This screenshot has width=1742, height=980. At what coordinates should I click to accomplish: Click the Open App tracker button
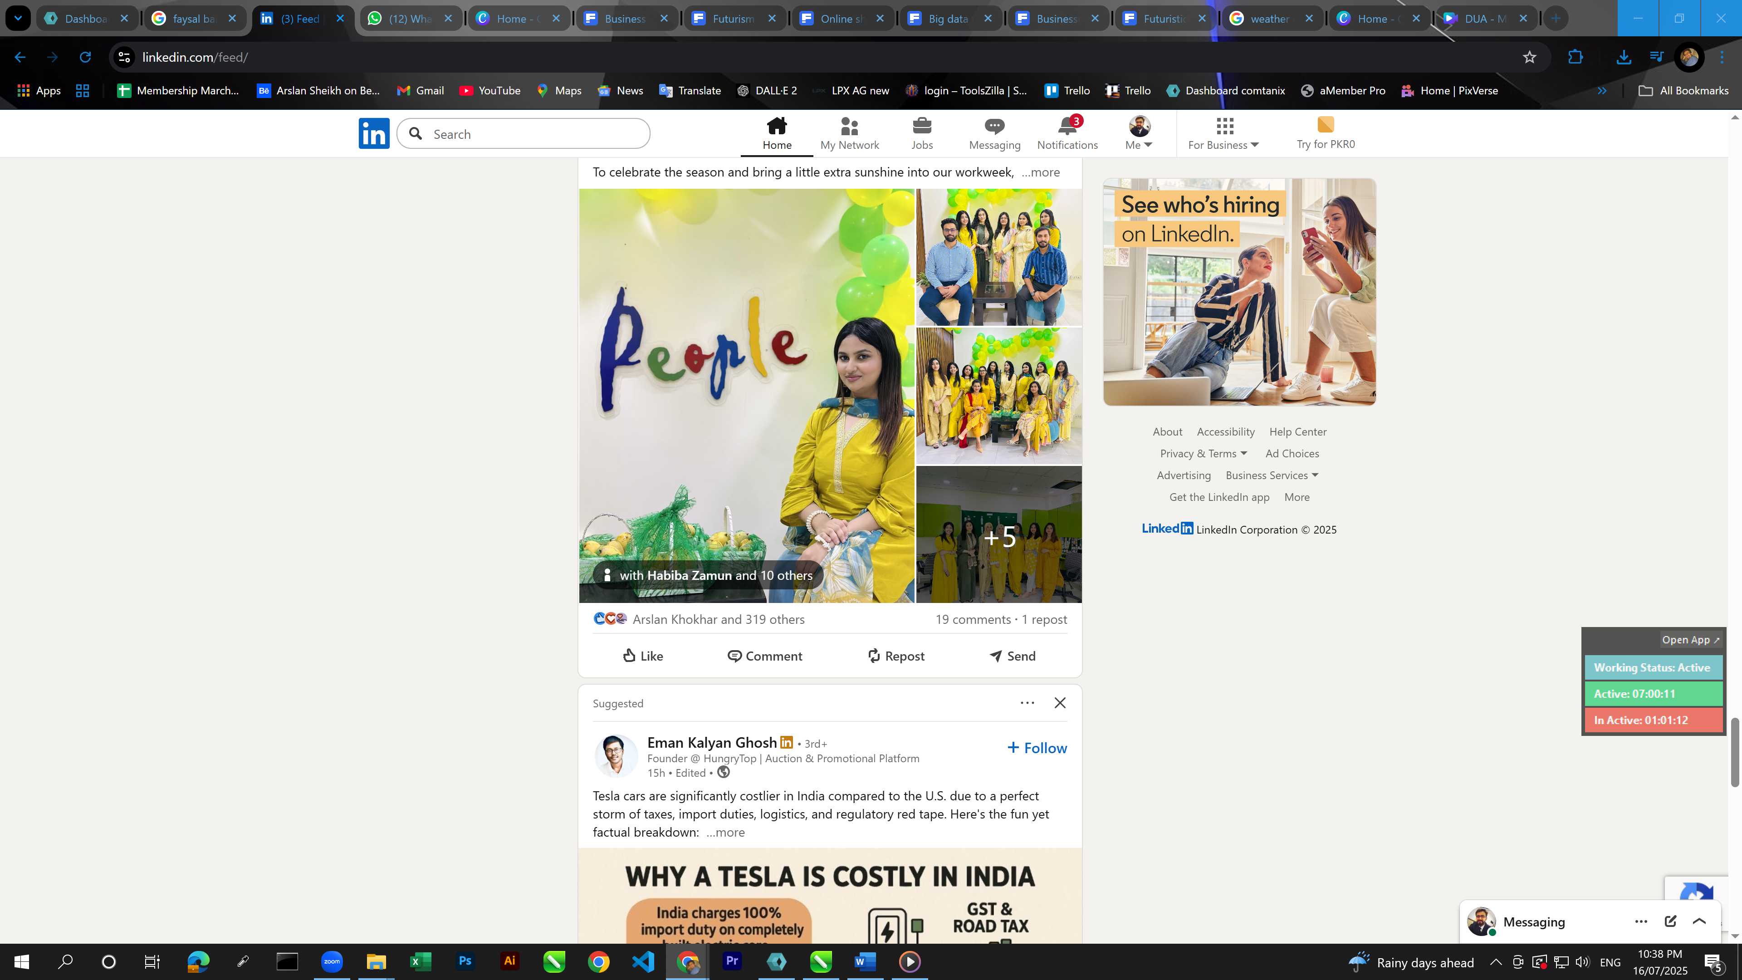click(x=1690, y=639)
